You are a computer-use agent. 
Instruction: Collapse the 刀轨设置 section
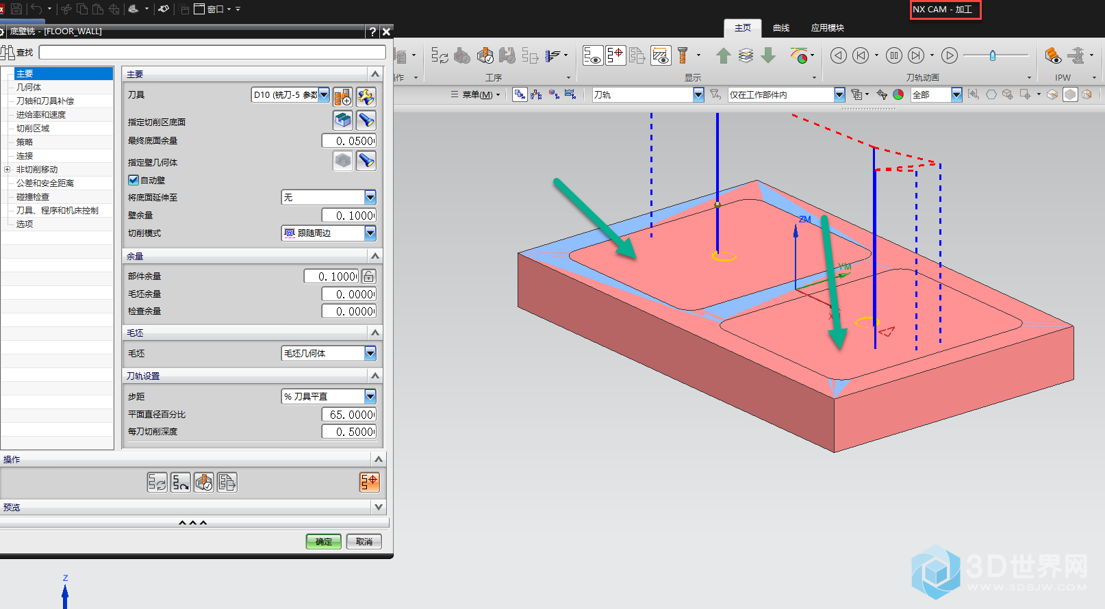click(375, 376)
